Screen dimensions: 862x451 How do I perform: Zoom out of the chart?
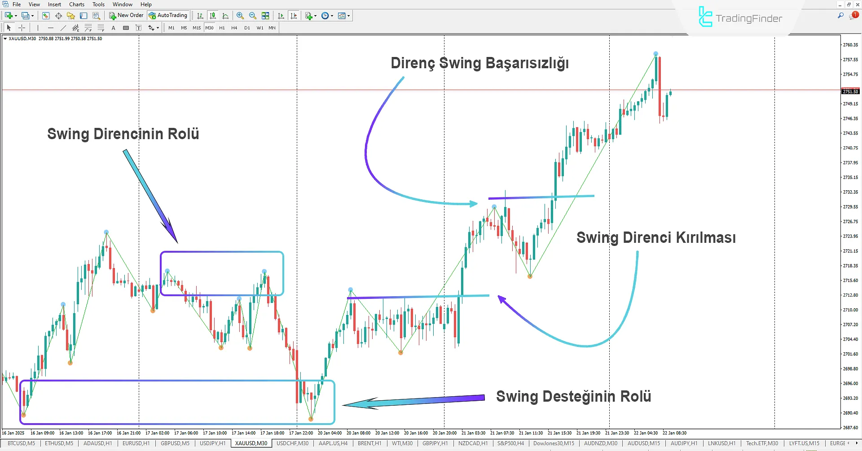coord(253,15)
